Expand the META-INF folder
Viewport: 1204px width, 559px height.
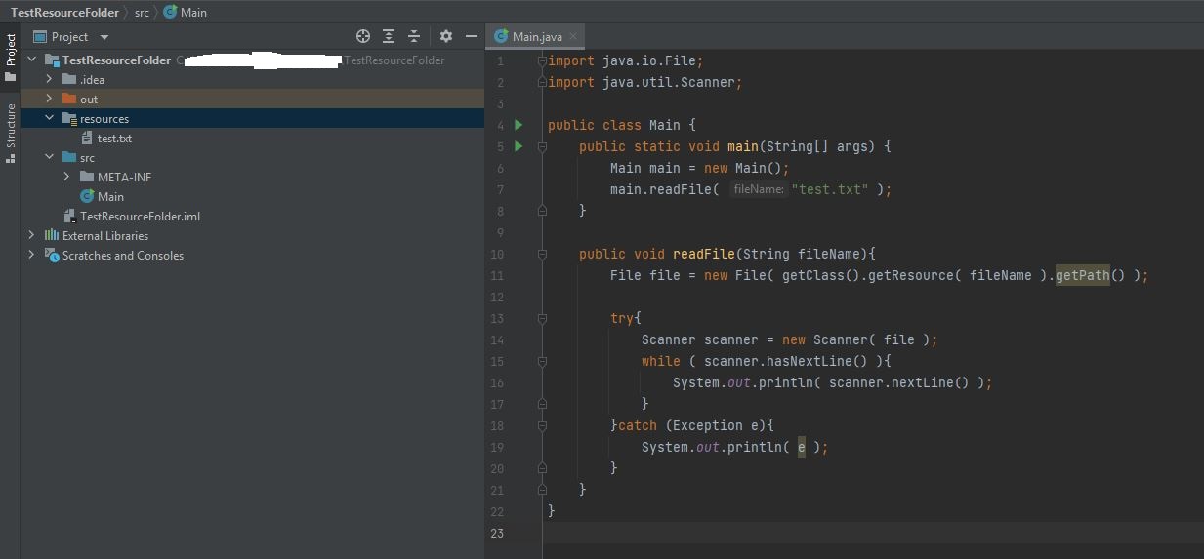pyautogui.click(x=66, y=177)
